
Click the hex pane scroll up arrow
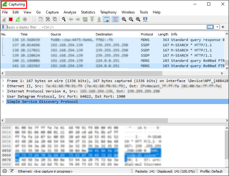click(227, 128)
